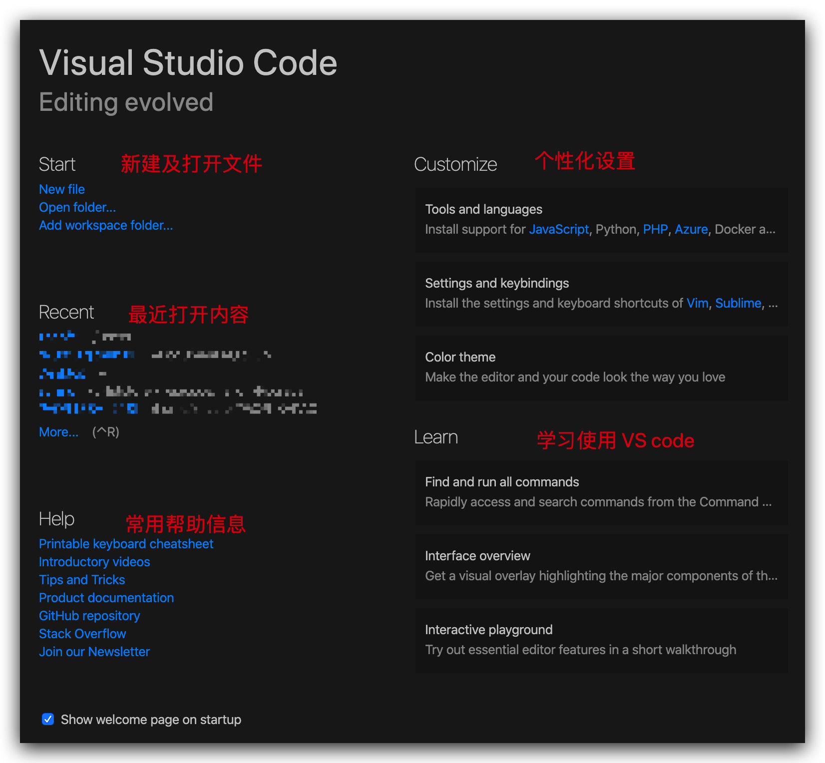The image size is (825, 763).
Task: Click the New file link
Action: point(62,189)
